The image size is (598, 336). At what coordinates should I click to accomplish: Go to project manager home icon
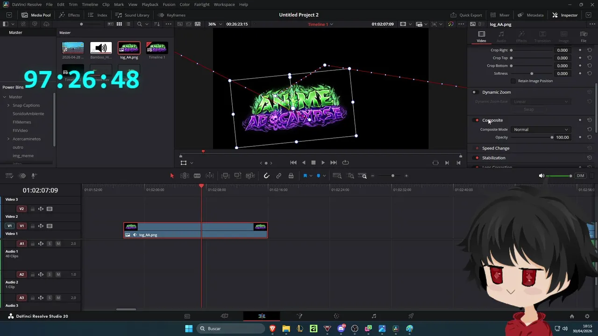(572, 316)
